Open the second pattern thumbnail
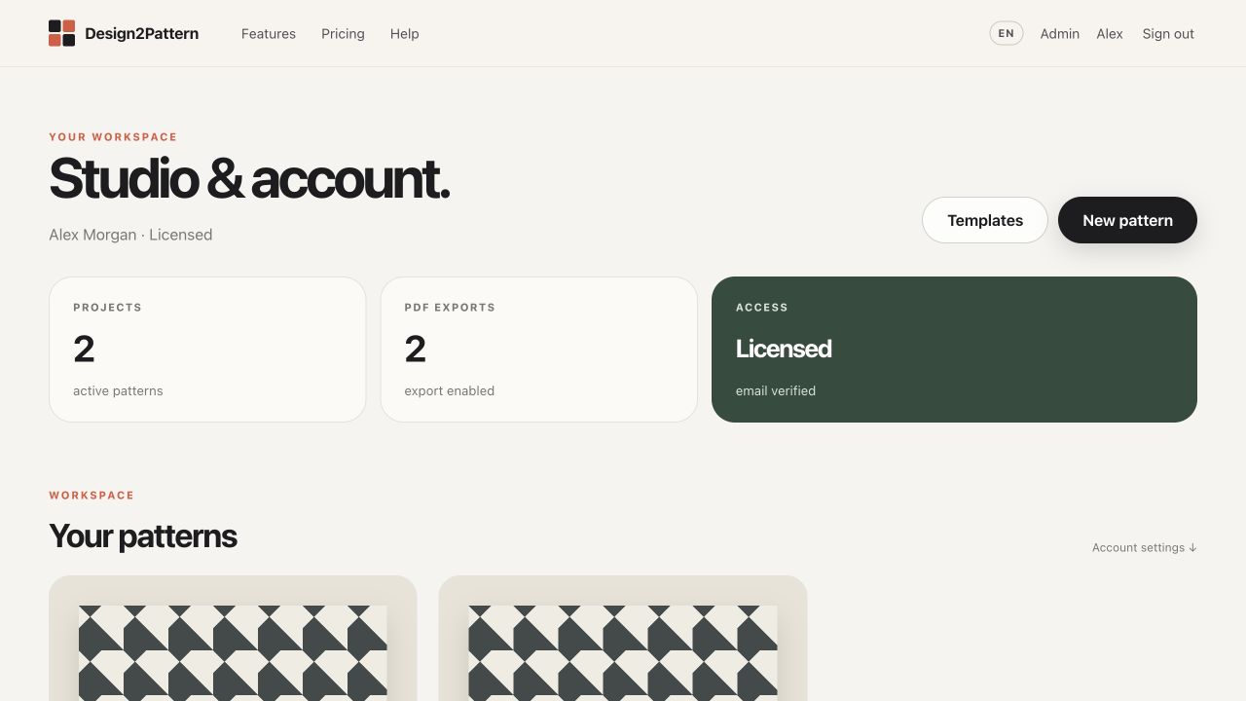 pyautogui.click(x=623, y=652)
